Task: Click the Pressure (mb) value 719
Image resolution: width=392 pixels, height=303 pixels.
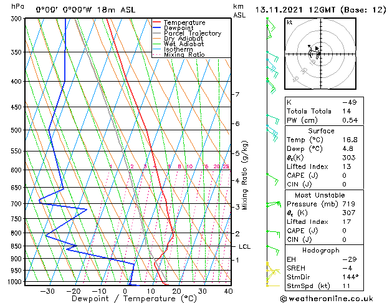Action: pyautogui.click(x=349, y=204)
